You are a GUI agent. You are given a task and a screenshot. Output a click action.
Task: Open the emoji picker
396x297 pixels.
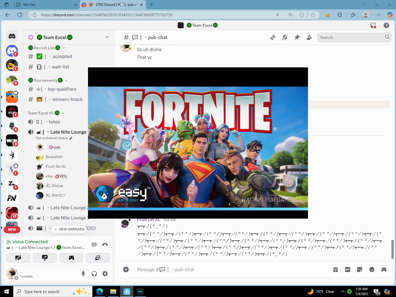point(372,269)
